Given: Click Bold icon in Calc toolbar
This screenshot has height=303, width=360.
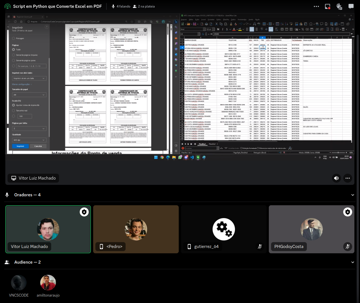Looking at the screenshot, I should click(x=218, y=29).
